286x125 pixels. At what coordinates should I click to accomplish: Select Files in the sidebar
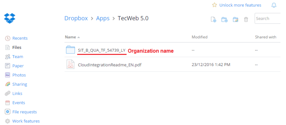click(17, 47)
